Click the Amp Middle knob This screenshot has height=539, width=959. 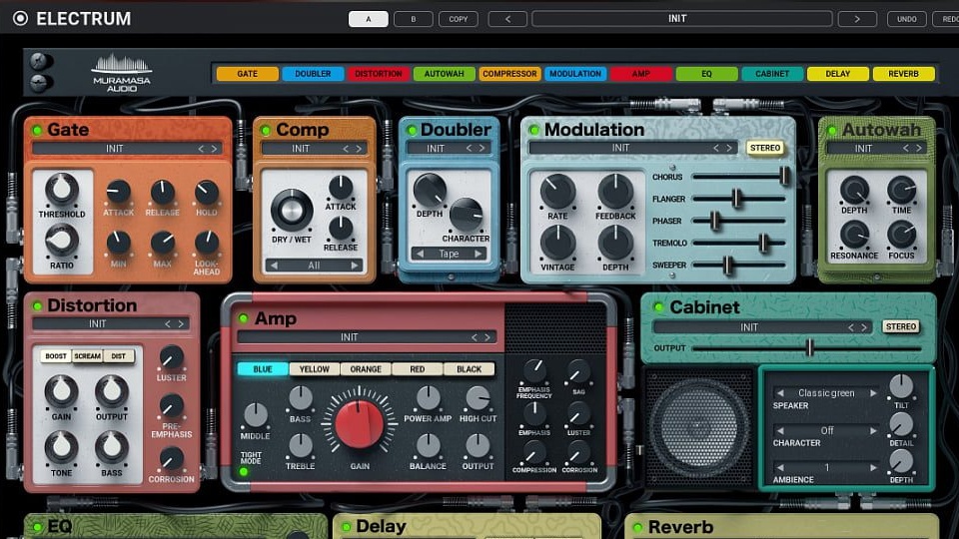(255, 415)
